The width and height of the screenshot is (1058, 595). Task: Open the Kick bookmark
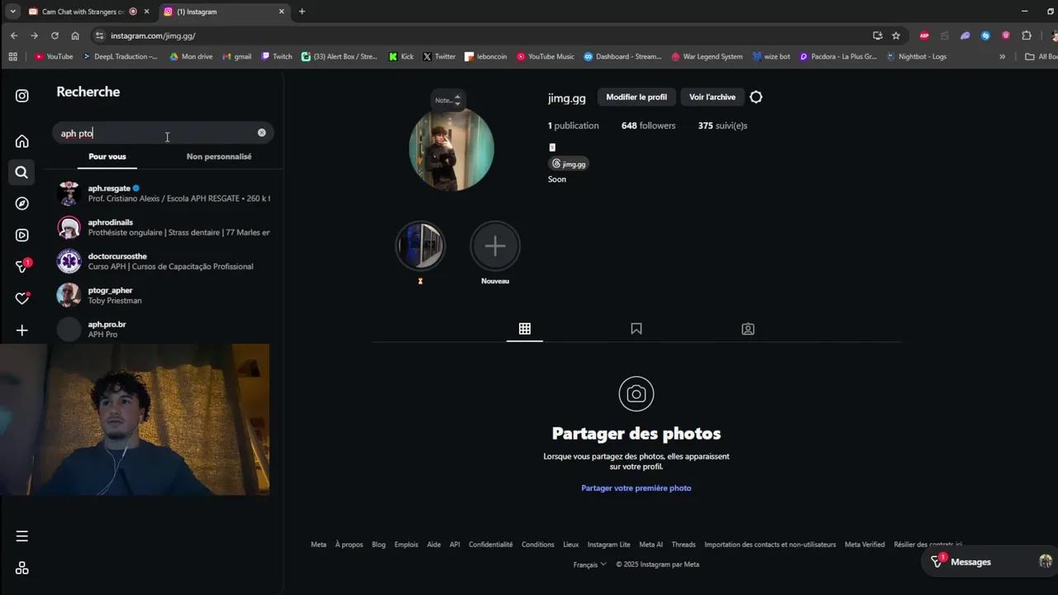pyautogui.click(x=402, y=57)
